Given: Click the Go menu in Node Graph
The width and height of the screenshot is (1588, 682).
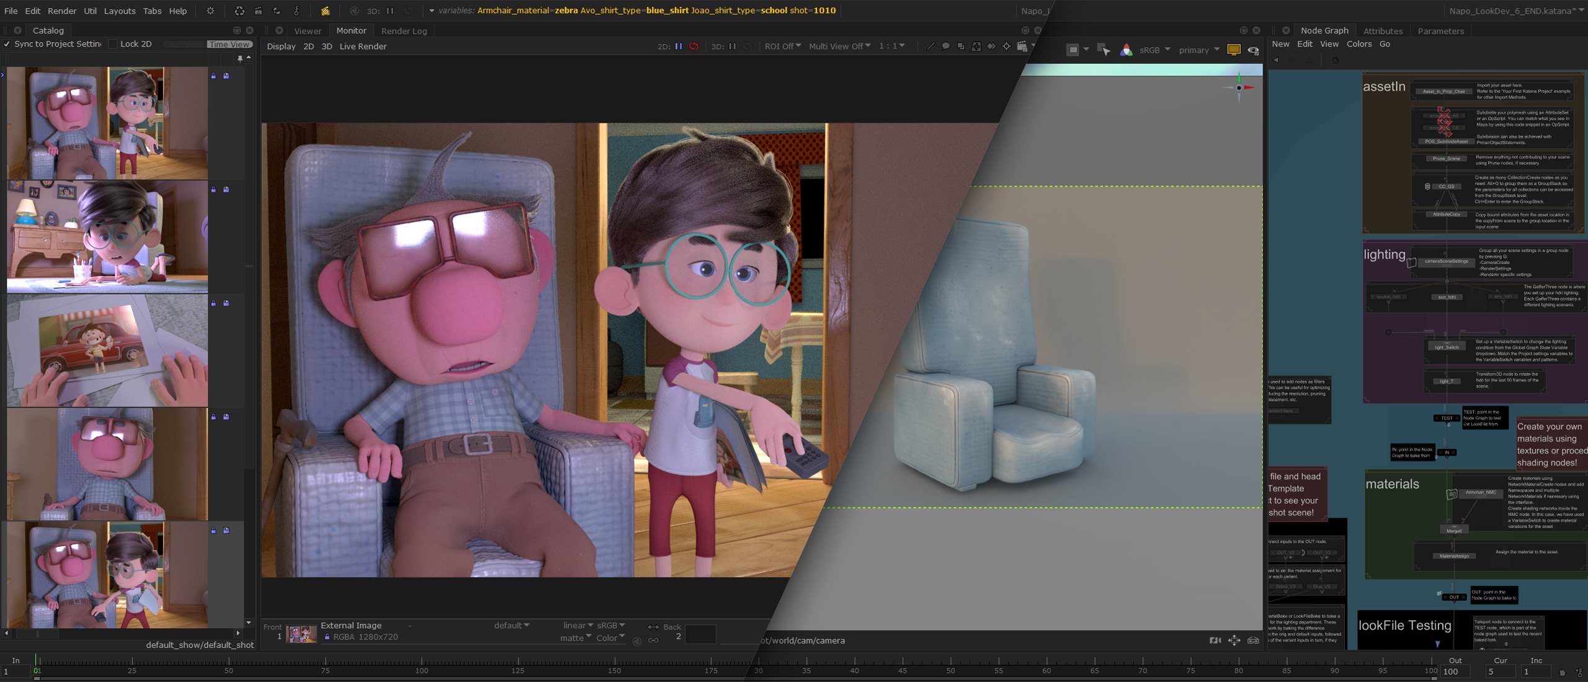Looking at the screenshot, I should click(x=1385, y=44).
